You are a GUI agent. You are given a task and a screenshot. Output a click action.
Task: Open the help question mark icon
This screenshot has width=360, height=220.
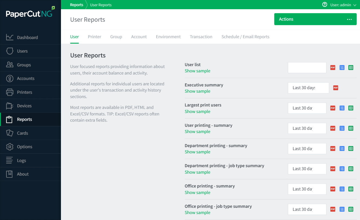[x=325, y=5]
